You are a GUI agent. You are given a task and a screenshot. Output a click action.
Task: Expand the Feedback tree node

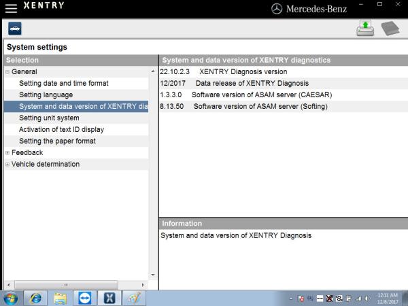[x=7, y=153]
